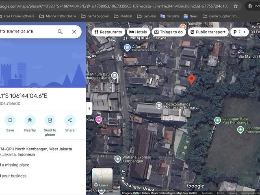Open the Layers map type thumbnail

pyautogui.click(x=102, y=178)
